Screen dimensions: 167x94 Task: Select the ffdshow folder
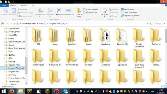tap(156, 57)
